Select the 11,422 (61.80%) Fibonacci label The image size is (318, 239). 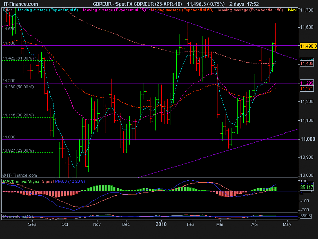(18, 58)
